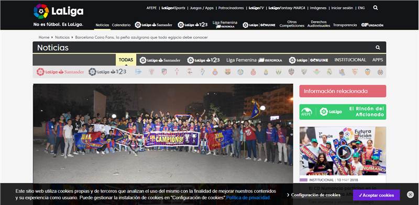
Task: Play the Futura Afición video thumbnail
Action: 344,152
